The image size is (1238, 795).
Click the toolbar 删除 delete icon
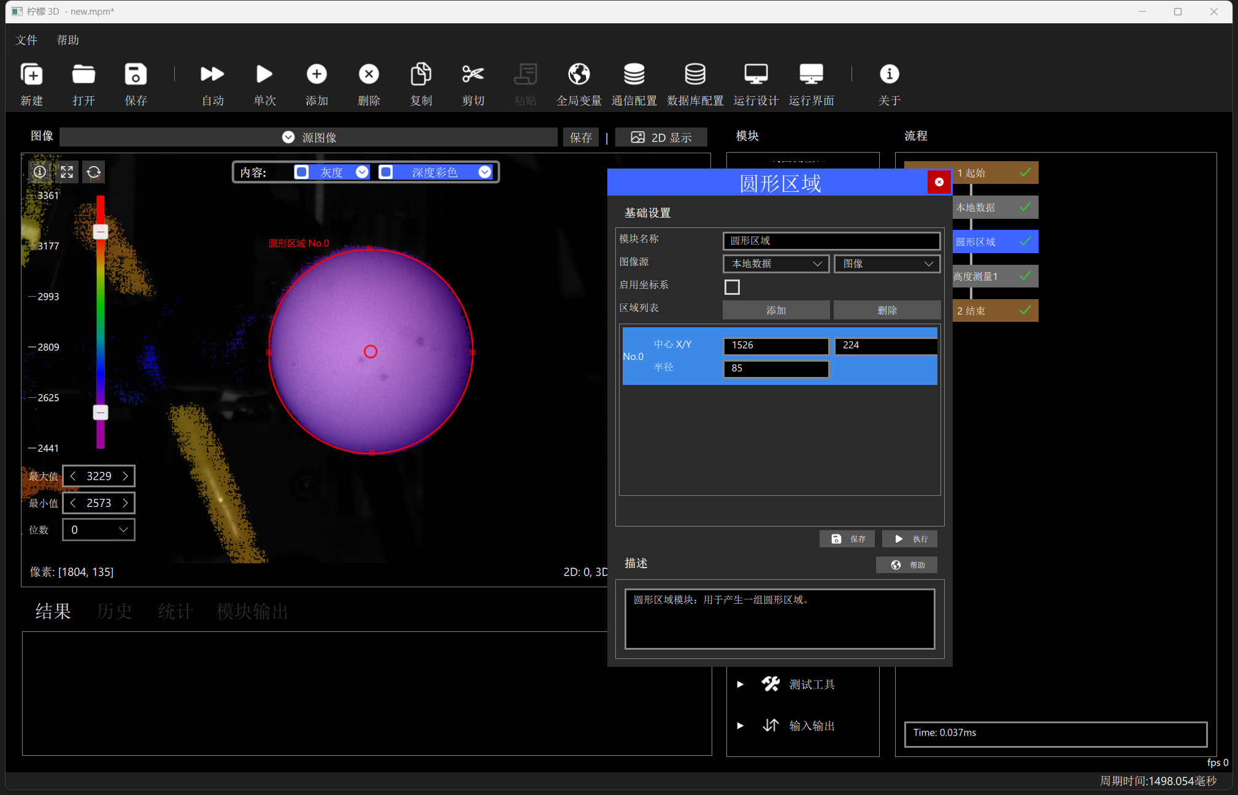[369, 74]
